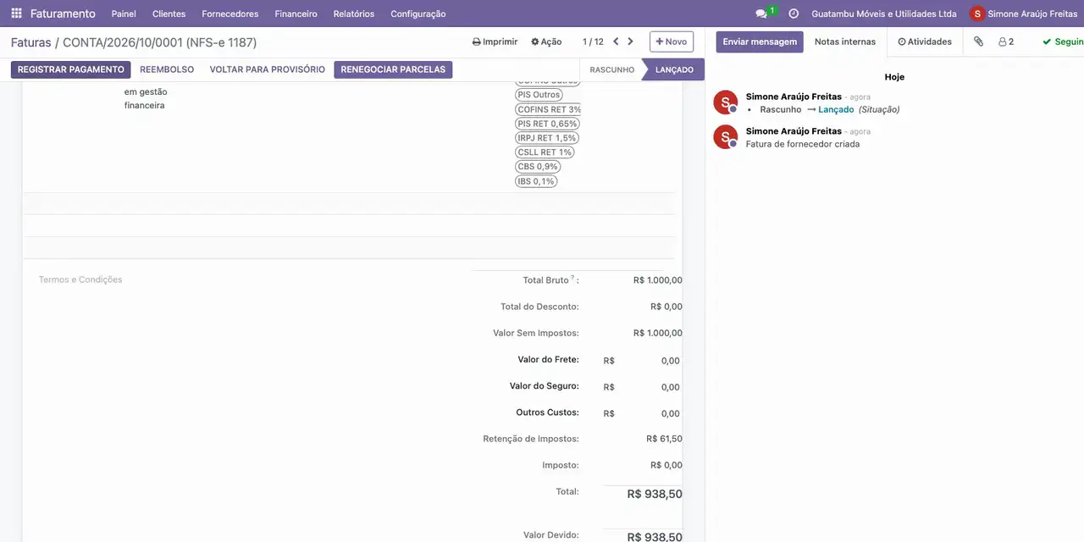The height and width of the screenshot is (542, 1084).
Task: Open the Financeiro menu
Action: [296, 14]
